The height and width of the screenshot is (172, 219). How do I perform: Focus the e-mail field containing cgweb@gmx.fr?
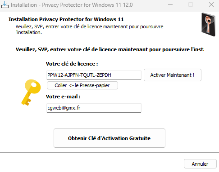pyautogui.click(x=94, y=108)
